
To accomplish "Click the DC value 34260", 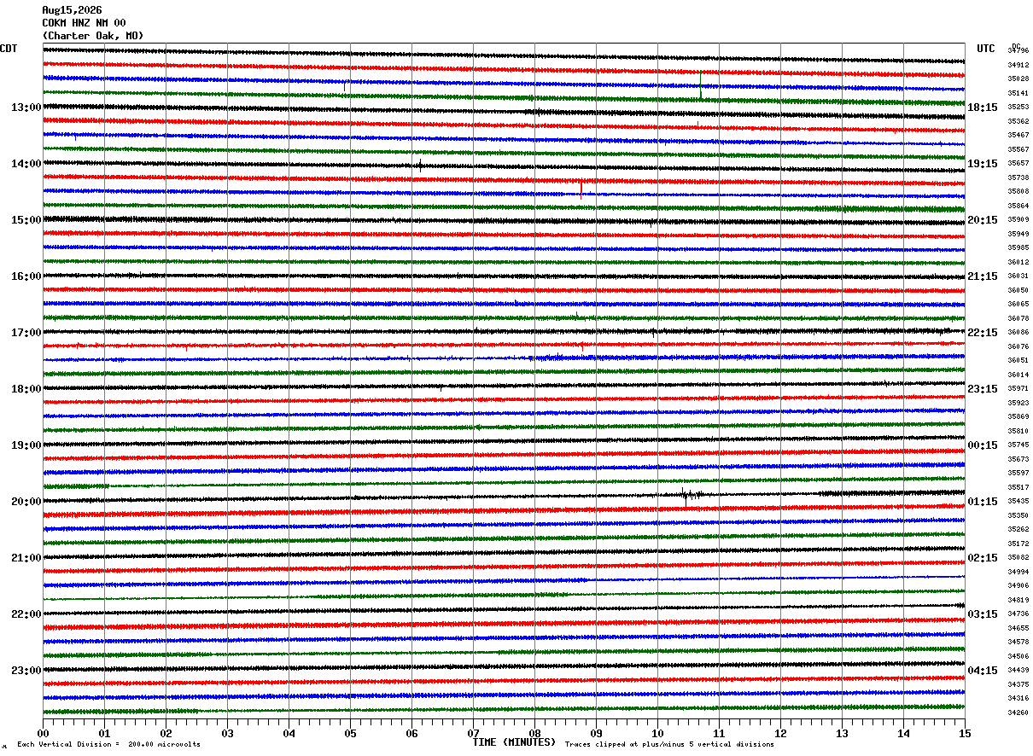I will pos(1018,713).
